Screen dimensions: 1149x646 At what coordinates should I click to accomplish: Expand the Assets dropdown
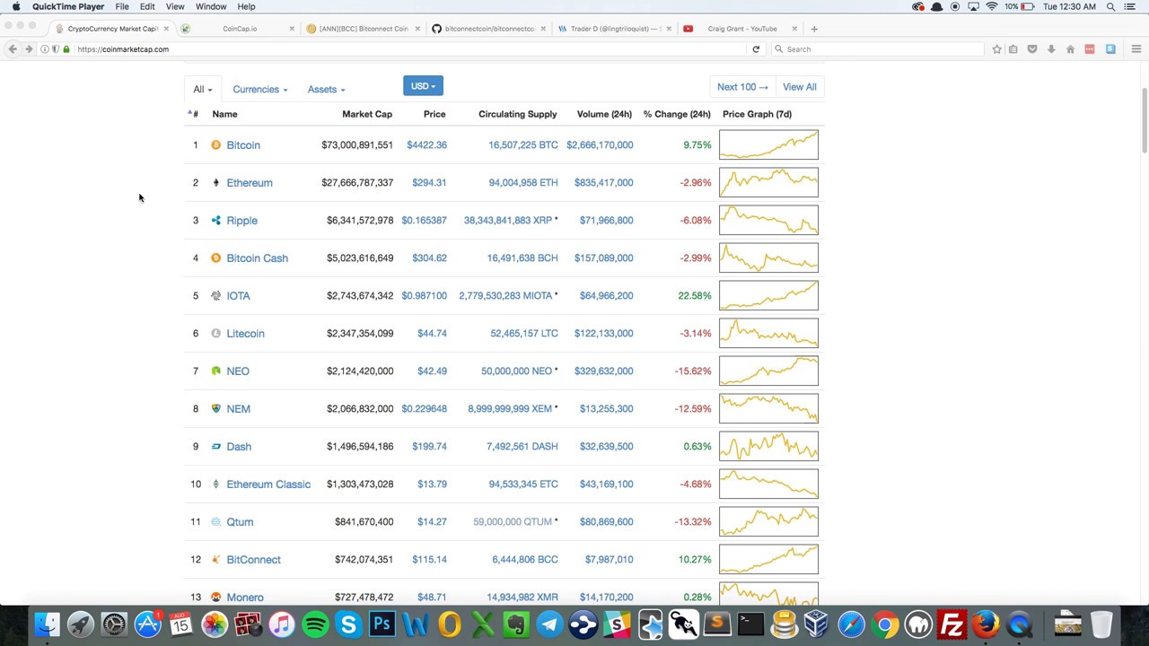[x=326, y=90]
